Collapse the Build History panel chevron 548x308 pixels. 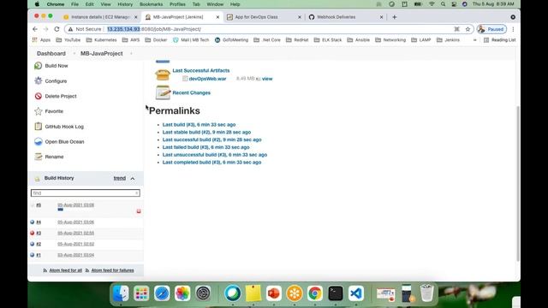(x=133, y=178)
